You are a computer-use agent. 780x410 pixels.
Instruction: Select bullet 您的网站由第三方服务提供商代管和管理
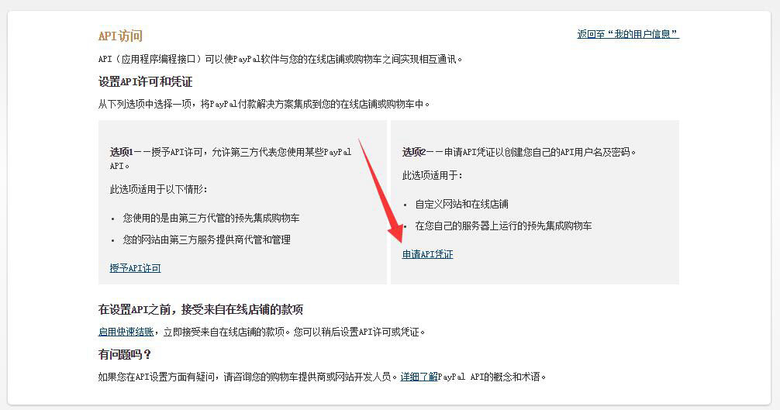pos(206,239)
